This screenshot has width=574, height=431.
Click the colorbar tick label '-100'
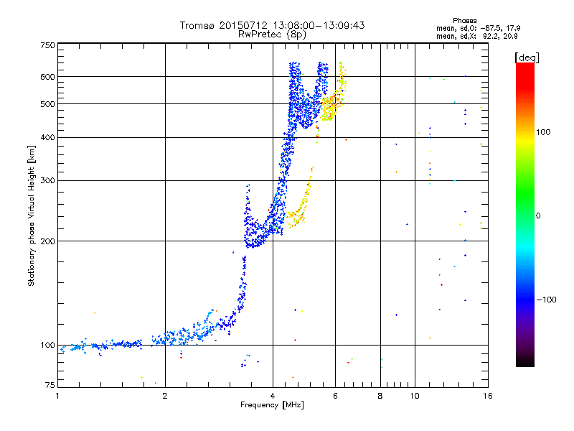coord(546,300)
